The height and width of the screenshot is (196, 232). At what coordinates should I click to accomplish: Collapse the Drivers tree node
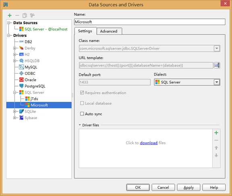(9, 35)
